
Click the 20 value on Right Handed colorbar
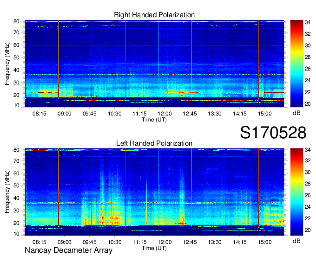click(x=308, y=104)
